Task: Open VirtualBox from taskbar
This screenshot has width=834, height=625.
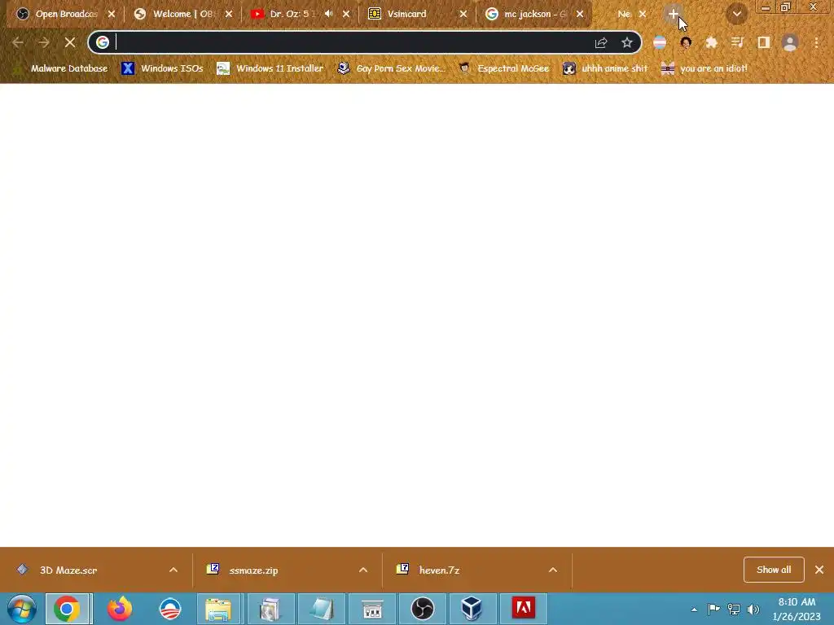Action: (472, 609)
